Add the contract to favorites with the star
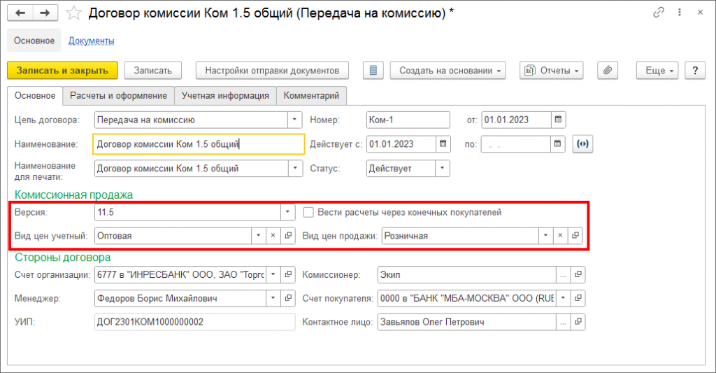Screen dimensions: 716x373 click(73, 13)
